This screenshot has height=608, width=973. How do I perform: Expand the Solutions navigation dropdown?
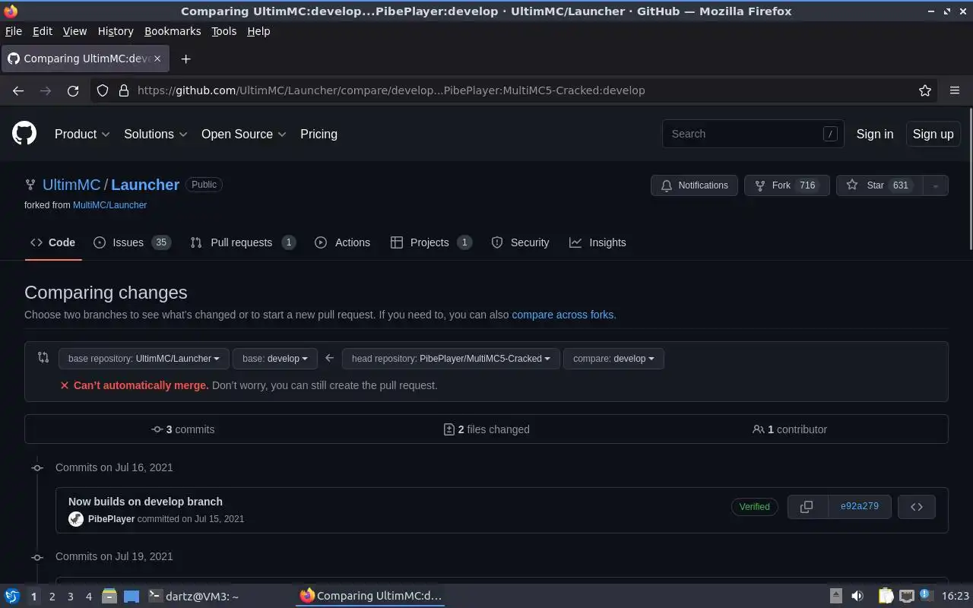tap(156, 134)
